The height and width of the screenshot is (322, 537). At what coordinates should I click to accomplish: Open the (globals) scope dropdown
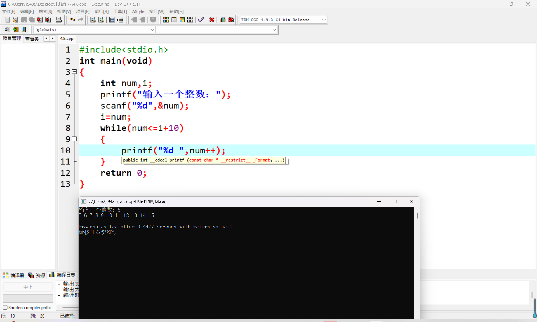coord(152,30)
